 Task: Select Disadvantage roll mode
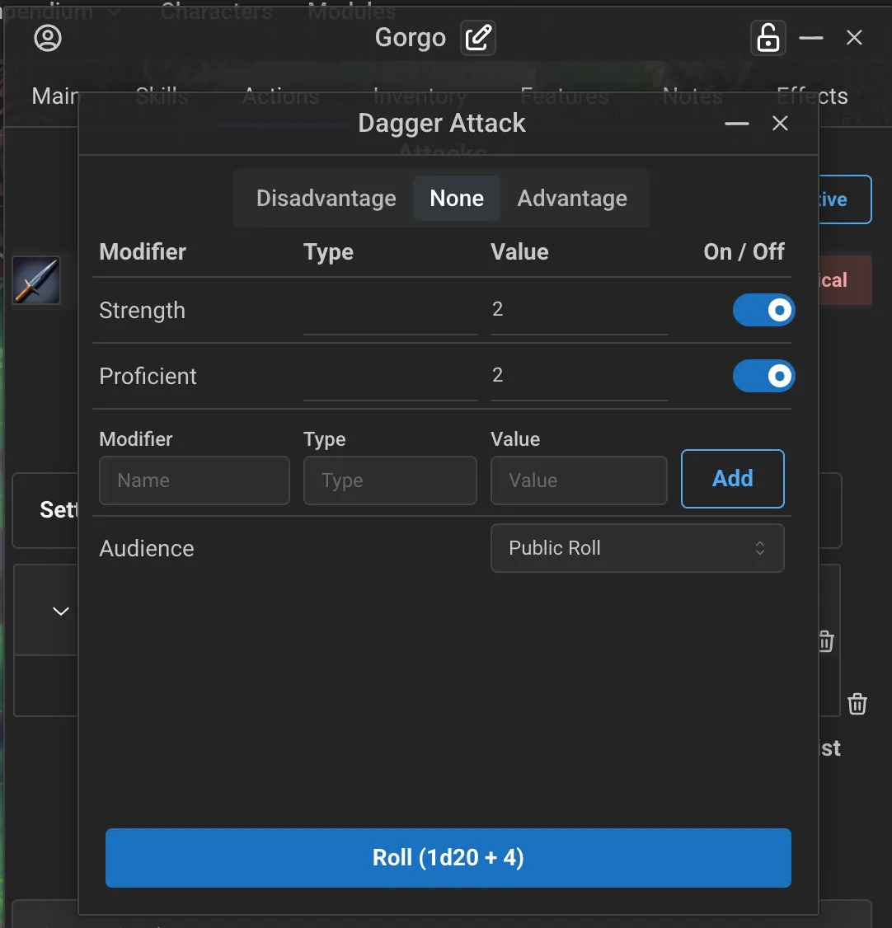[326, 199]
